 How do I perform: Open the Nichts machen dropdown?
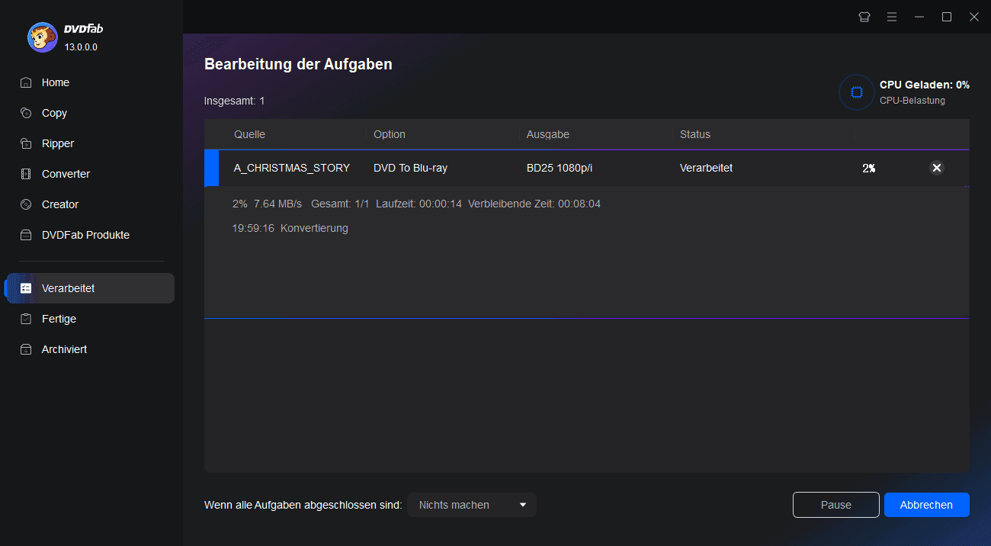(x=472, y=505)
